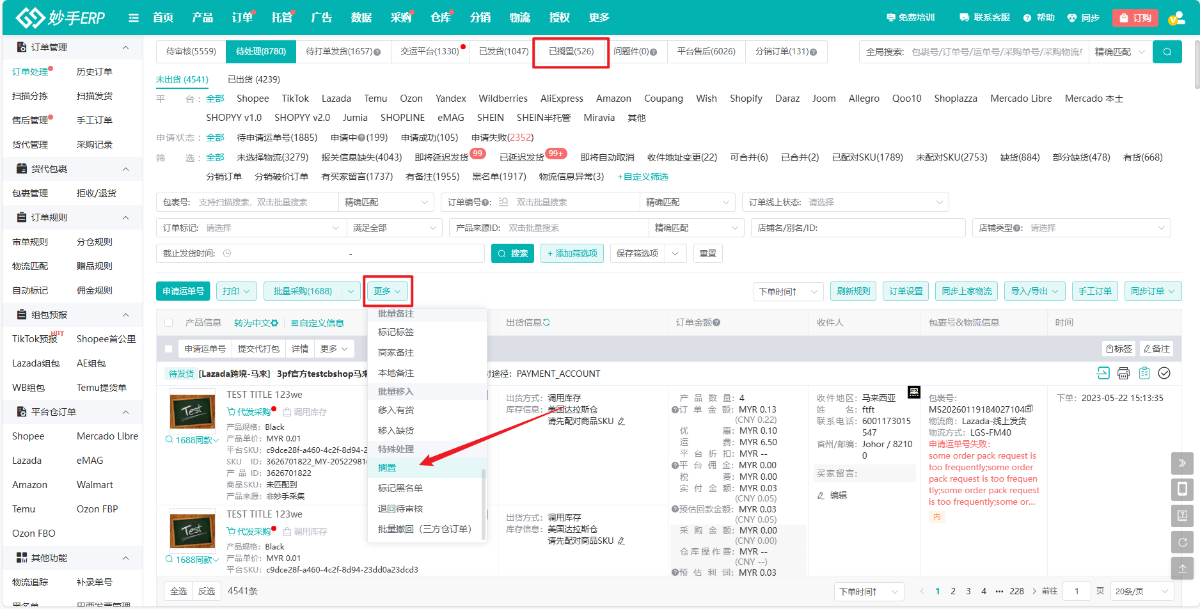The image size is (1200, 609).
Task: Click the user avatar icon
Action: 1178,18
